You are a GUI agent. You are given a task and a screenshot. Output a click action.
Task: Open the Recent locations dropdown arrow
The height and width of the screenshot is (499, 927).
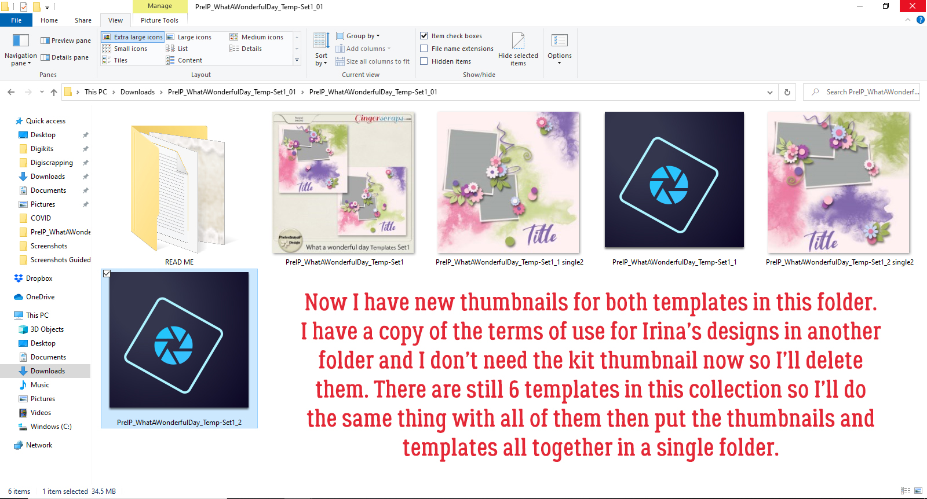tap(42, 92)
